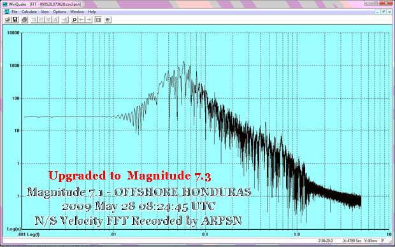Click the print toolbar icon
This screenshot has height=247, width=395.
24,20
